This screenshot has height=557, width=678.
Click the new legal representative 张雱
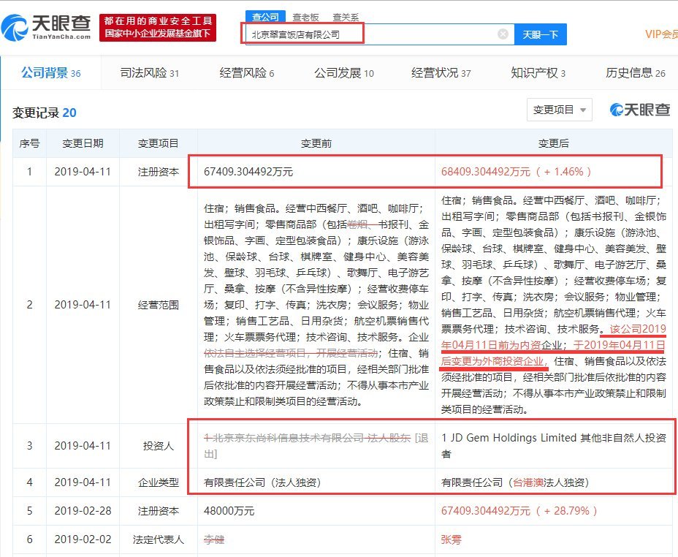point(452,539)
